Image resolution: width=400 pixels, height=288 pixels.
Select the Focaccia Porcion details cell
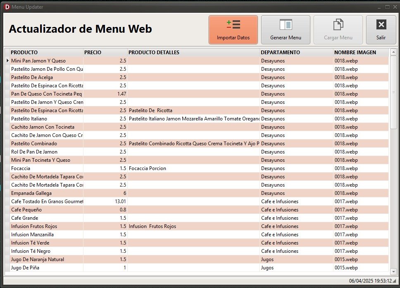[x=193, y=168]
